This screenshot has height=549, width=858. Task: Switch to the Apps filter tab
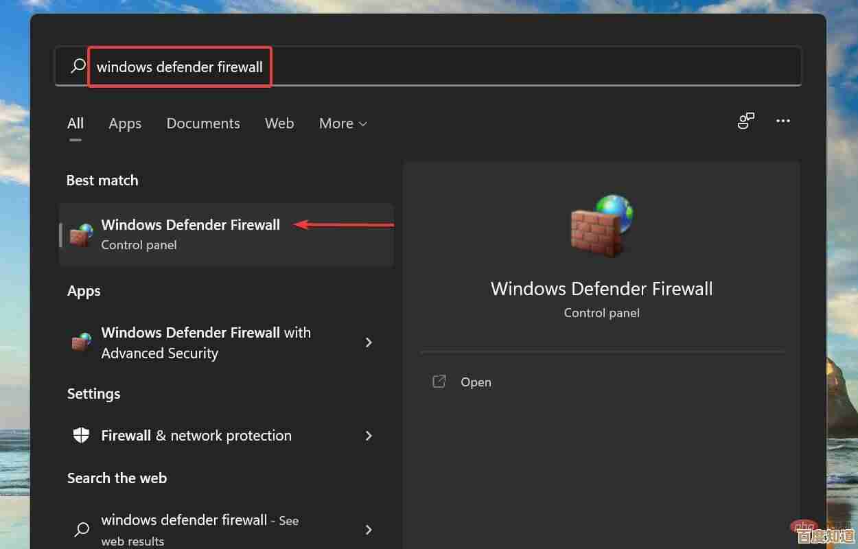[125, 124]
